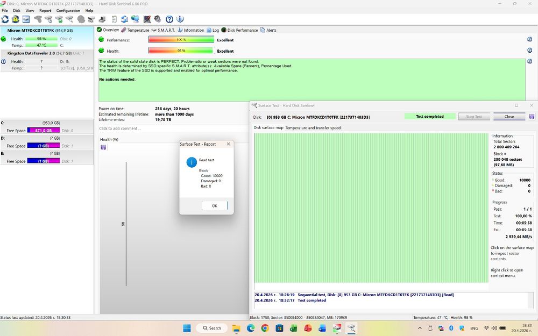
Task: Click the save icon under Health (%) graph
Action: [x=103, y=147]
